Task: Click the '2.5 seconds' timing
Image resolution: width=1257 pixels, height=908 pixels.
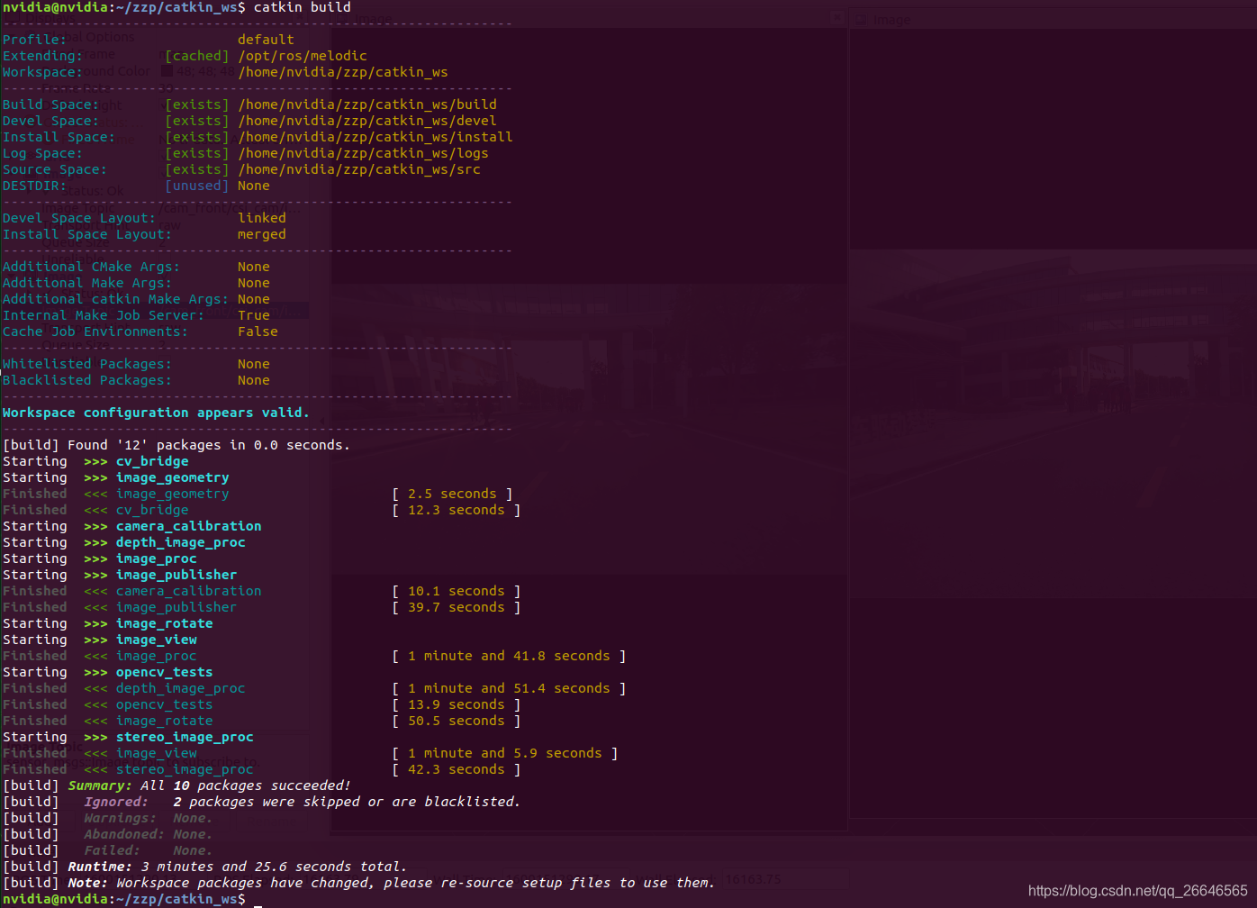Action: tap(452, 494)
